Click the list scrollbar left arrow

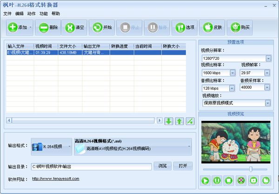coord(9,120)
